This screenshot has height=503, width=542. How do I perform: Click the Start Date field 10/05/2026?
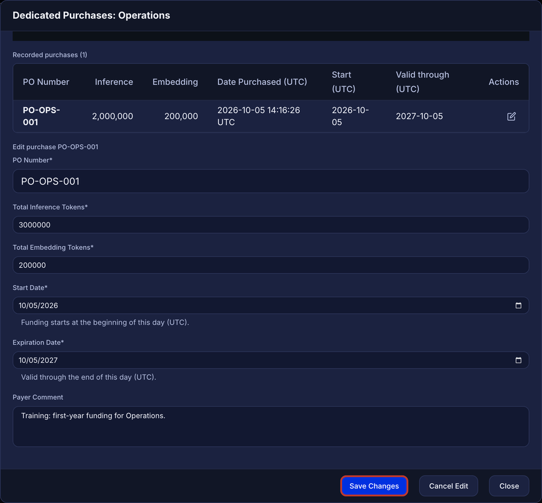coord(270,306)
